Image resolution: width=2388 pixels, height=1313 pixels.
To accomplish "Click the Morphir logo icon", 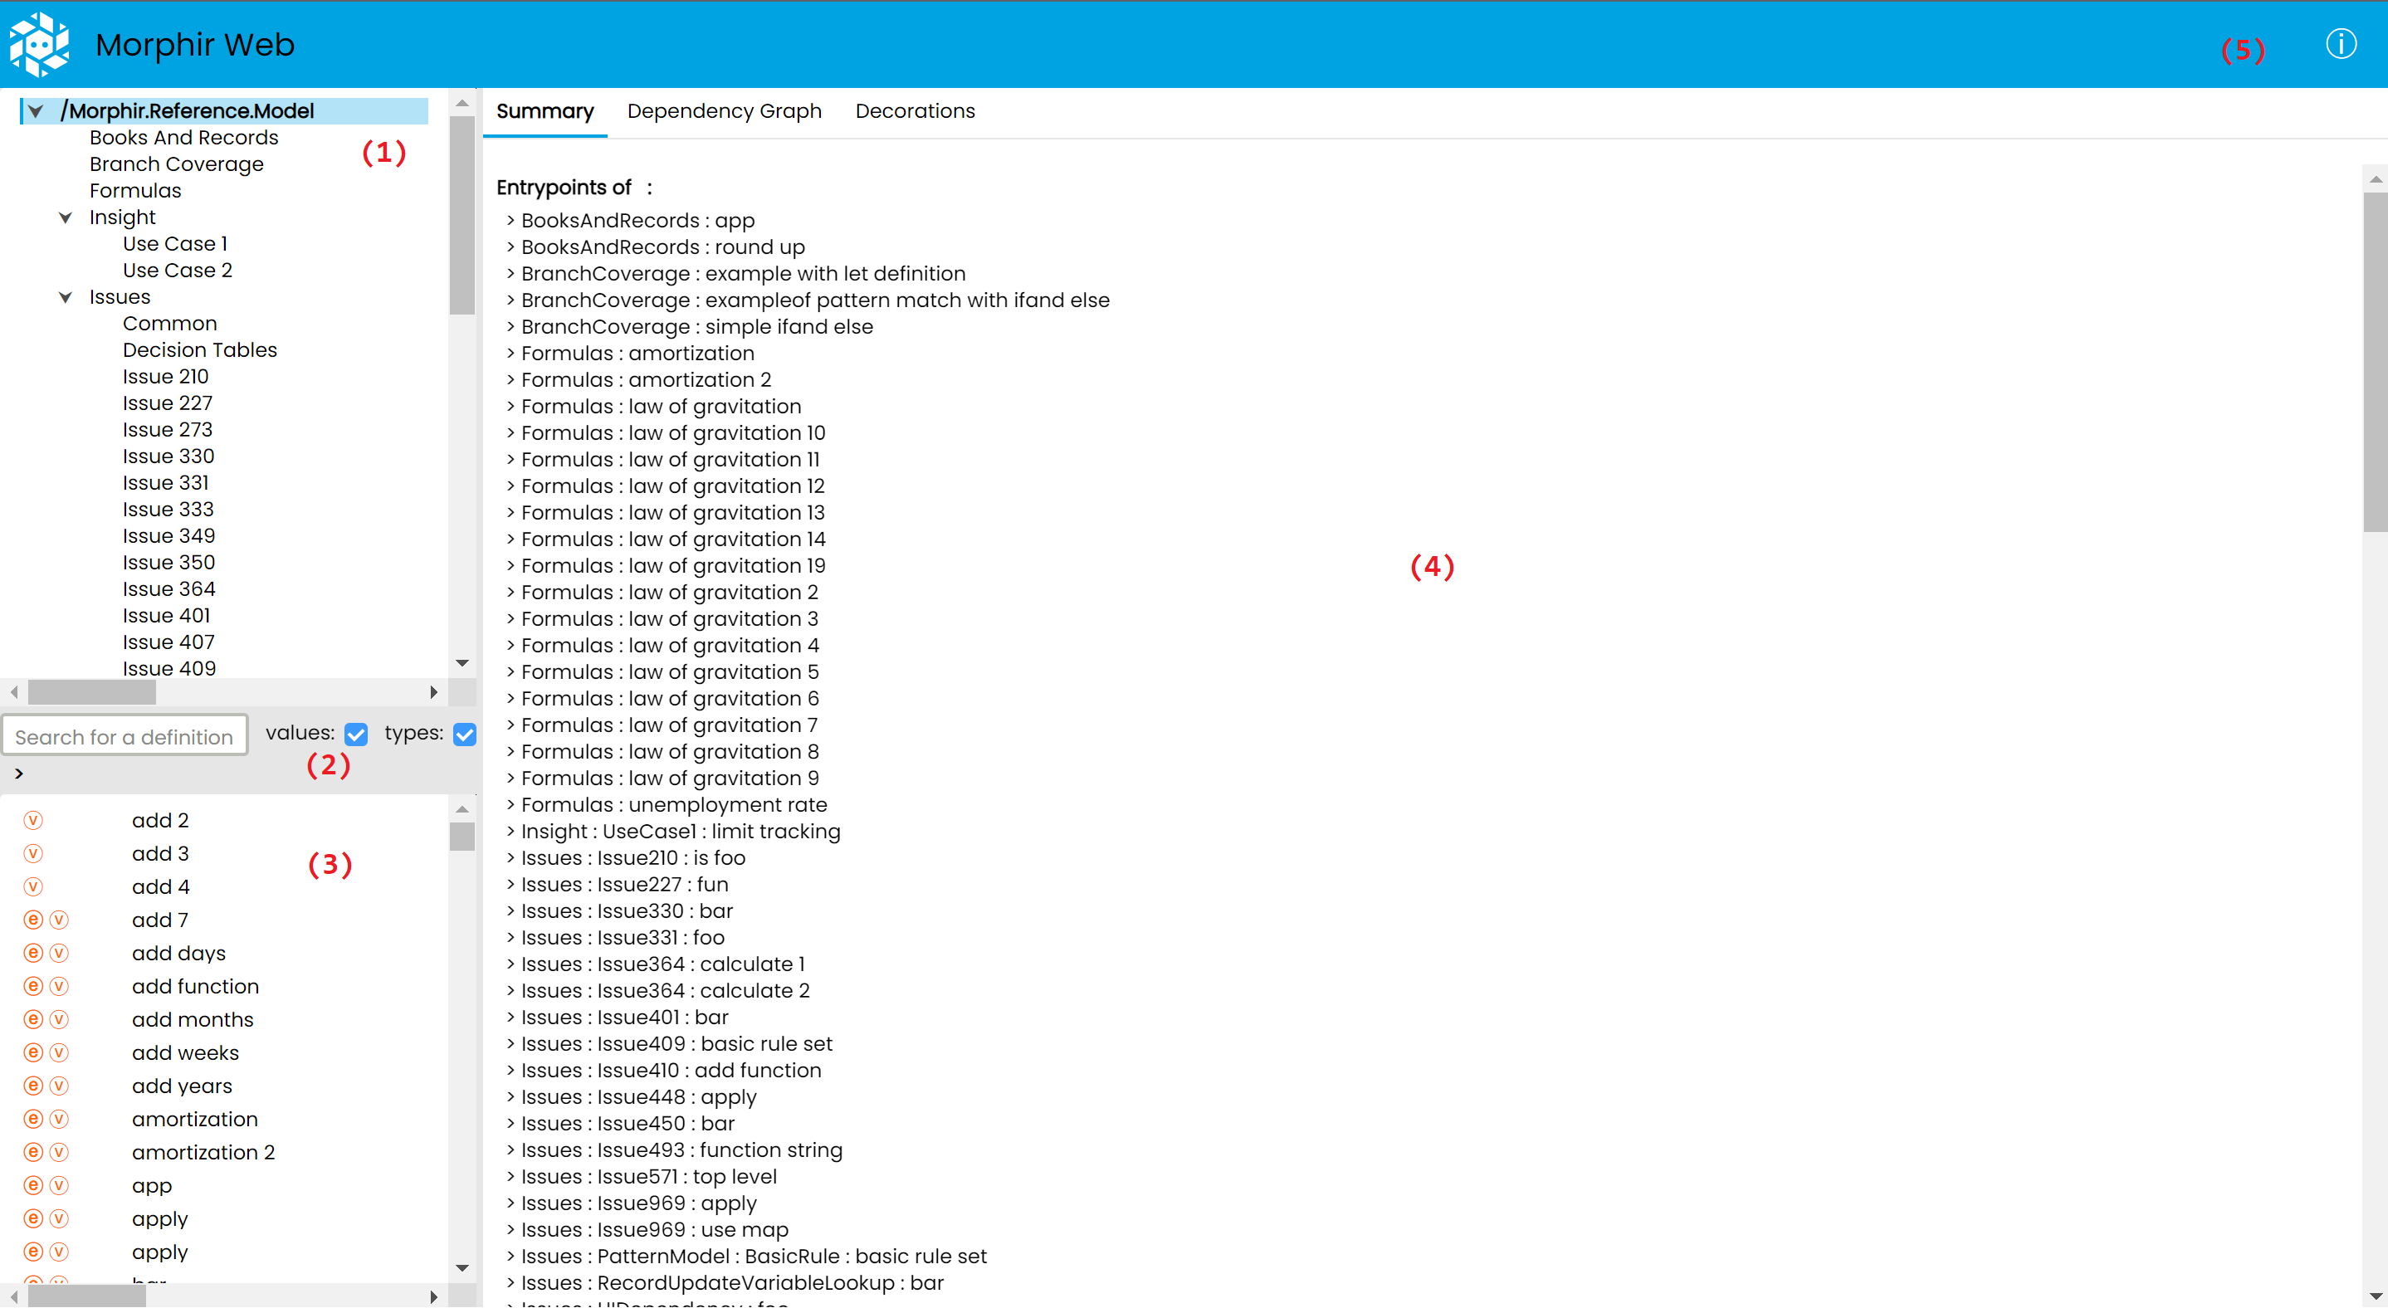I will pyautogui.click(x=39, y=44).
